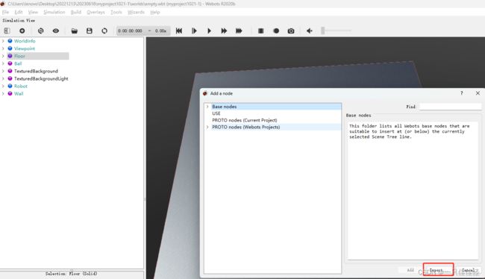Close the Add a node dialog

tap(478, 93)
